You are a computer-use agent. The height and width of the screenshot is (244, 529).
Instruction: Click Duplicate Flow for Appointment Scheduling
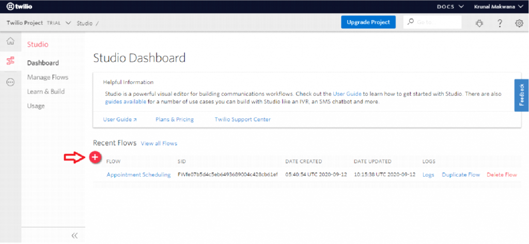pyautogui.click(x=461, y=175)
